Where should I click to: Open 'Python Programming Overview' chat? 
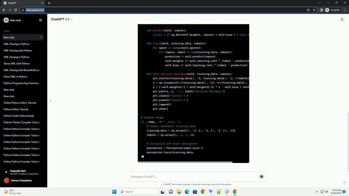point(21,83)
